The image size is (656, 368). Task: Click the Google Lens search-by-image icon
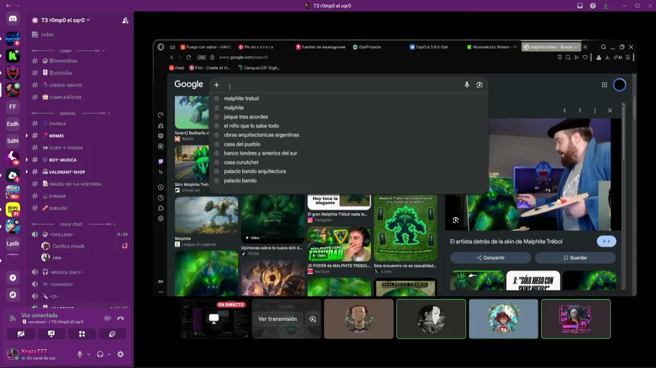point(480,85)
